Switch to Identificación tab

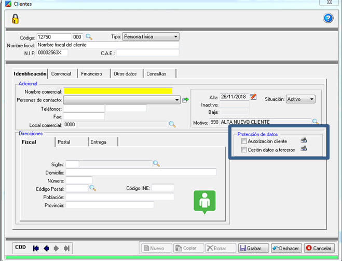30,74
